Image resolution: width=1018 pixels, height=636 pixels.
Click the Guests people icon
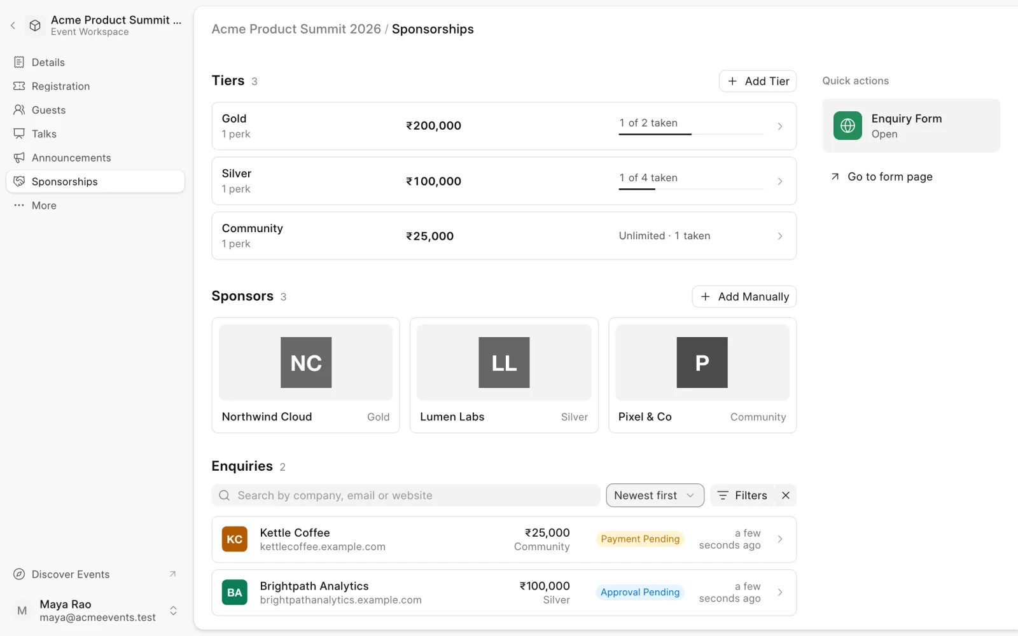coord(19,110)
